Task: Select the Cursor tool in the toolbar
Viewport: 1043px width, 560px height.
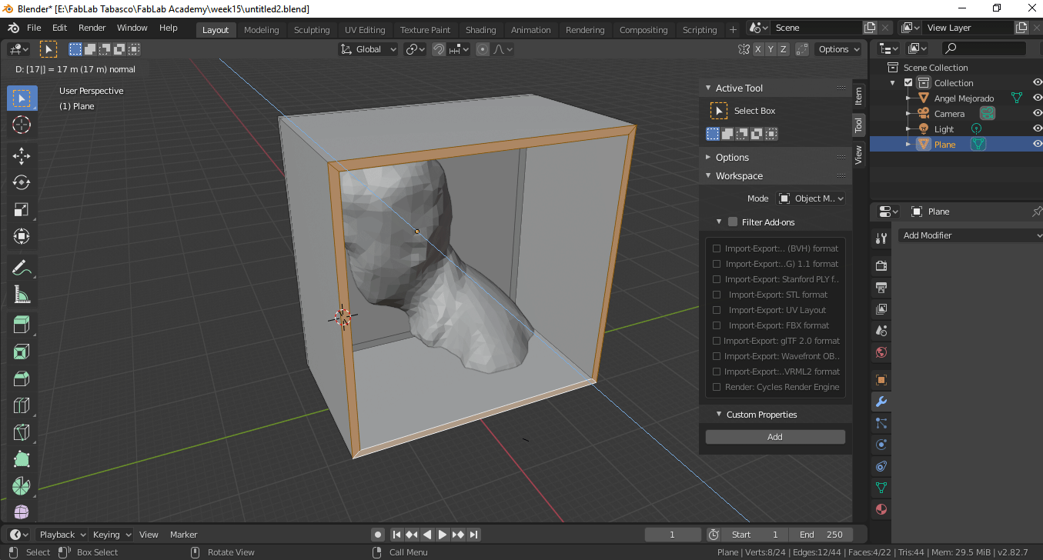Action: point(22,125)
